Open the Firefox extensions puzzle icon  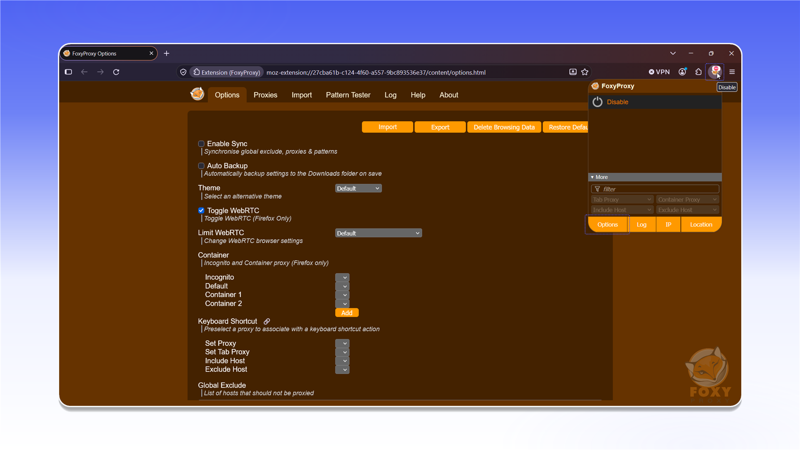[699, 72]
